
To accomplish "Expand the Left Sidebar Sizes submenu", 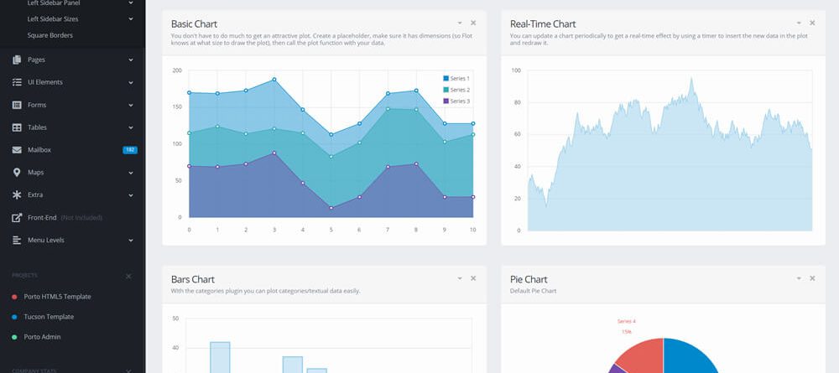I will coord(131,18).
